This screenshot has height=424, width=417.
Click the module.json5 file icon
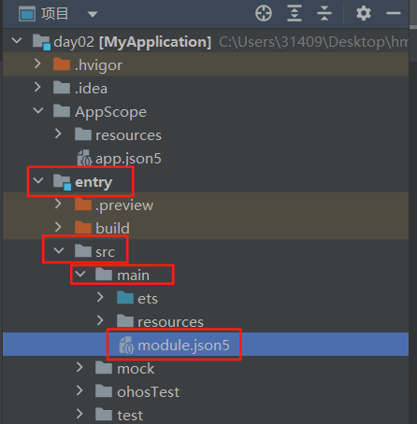coord(126,345)
